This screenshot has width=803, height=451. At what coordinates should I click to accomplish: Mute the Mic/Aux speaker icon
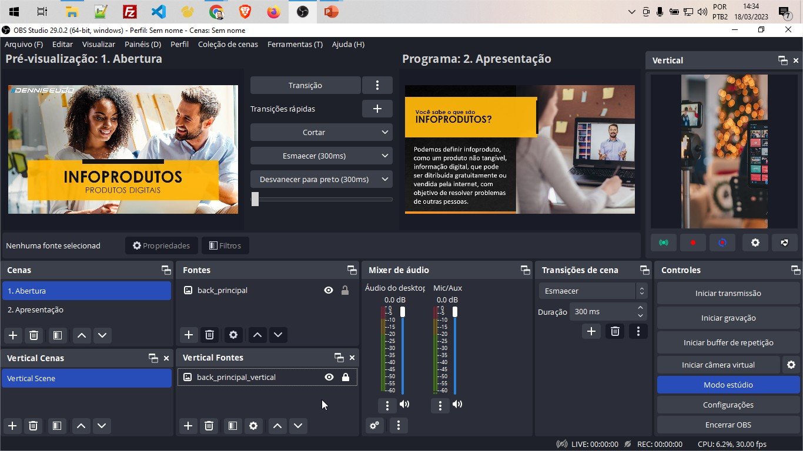(457, 405)
